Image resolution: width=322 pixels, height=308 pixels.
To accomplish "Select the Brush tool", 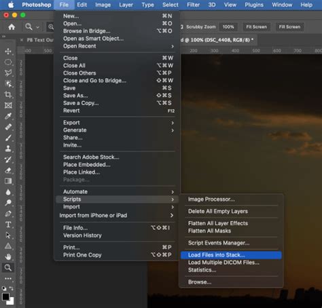I will coord(8,138).
